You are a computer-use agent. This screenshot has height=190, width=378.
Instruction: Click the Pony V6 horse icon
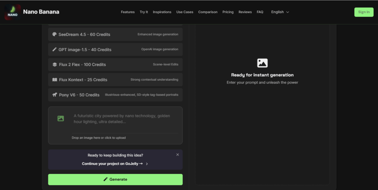(x=55, y=95)
